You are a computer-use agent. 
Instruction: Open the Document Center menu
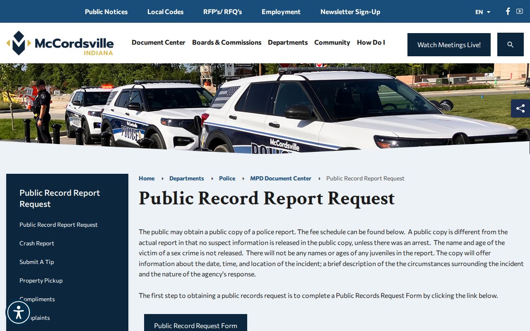159,42
